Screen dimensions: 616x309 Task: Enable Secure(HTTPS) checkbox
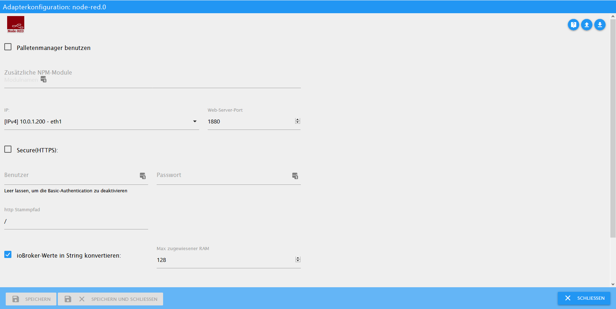pos(8,149)
